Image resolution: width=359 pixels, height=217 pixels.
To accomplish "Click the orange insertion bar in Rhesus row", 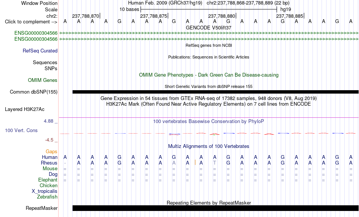I will pos(195,163).
